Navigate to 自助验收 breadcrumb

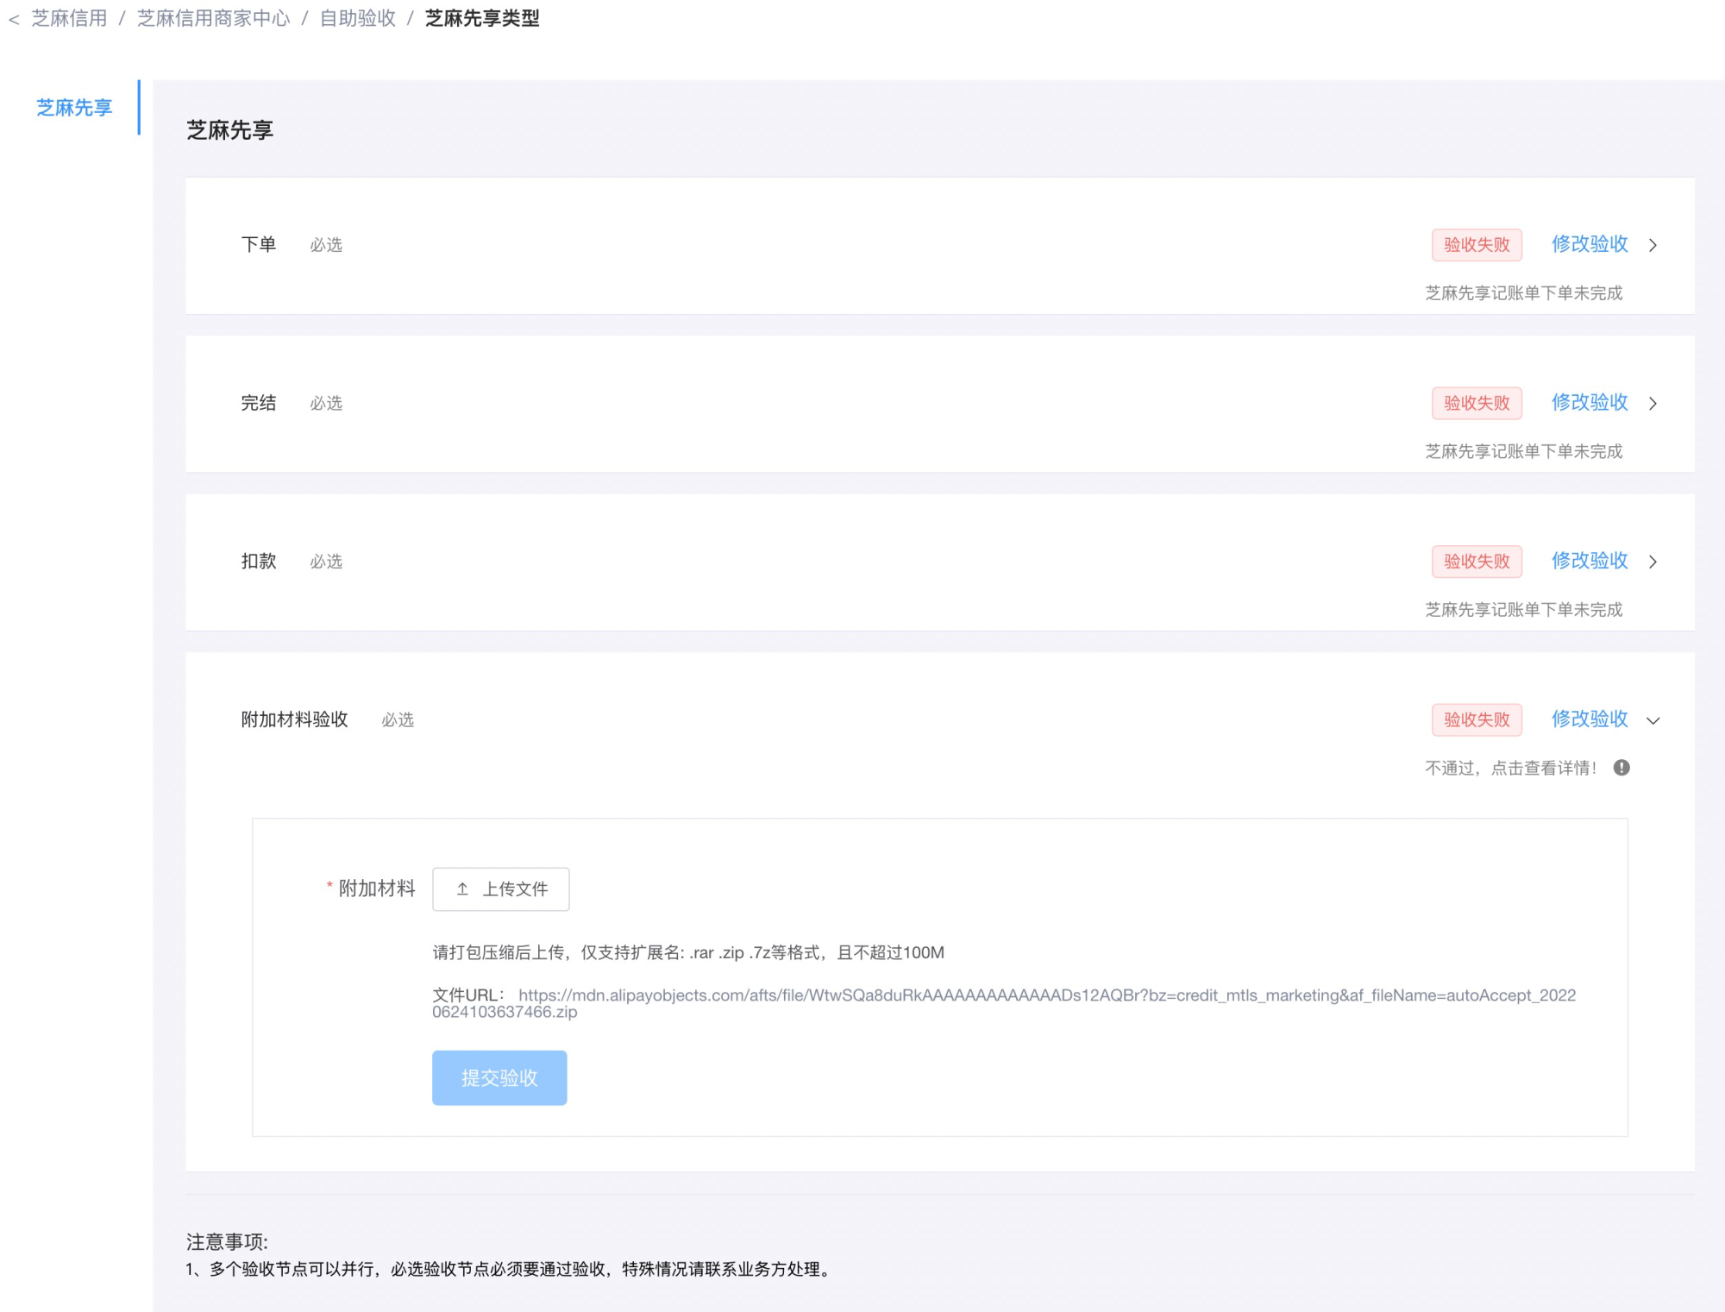pos(357,18)
